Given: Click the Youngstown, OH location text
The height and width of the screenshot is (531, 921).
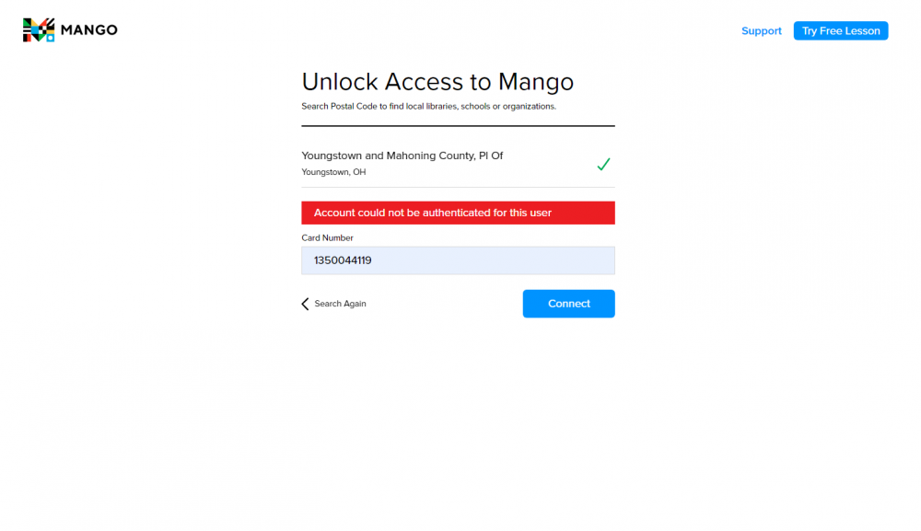Looking at the screenshot, I should click(x=333, y=172).
